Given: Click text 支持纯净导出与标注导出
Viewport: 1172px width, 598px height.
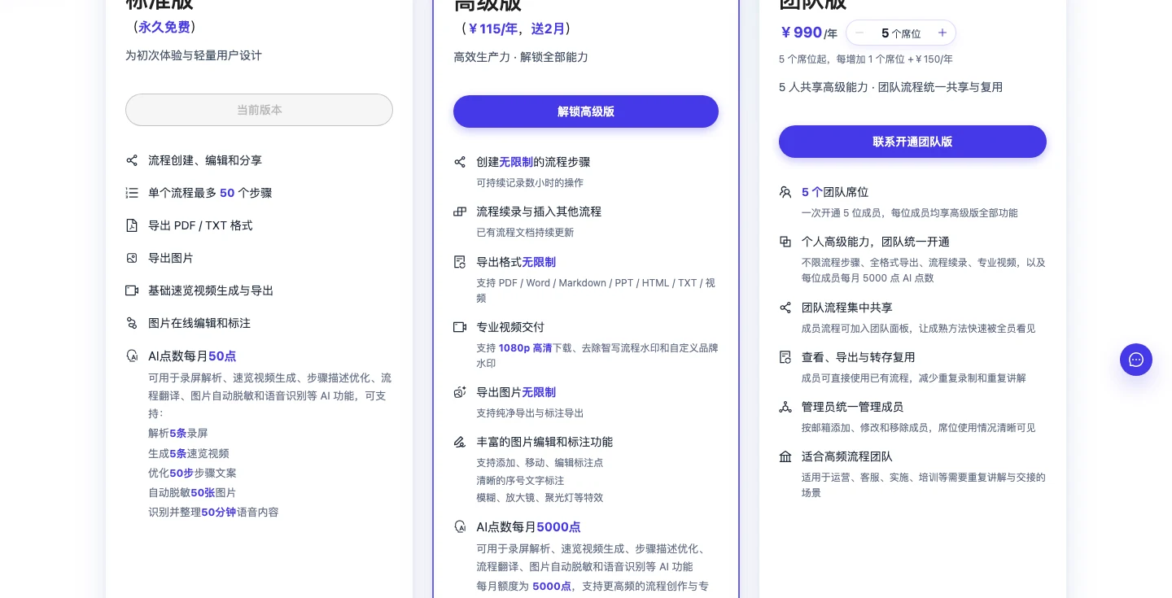Looking at the screenshot, I should (x=530, y=413).
